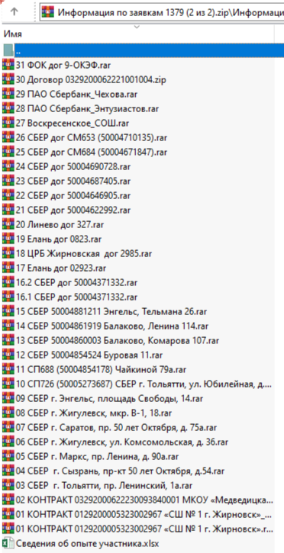Sort by the Имя column header
Screen dimensions: 284x553
(x=13, y=34)
